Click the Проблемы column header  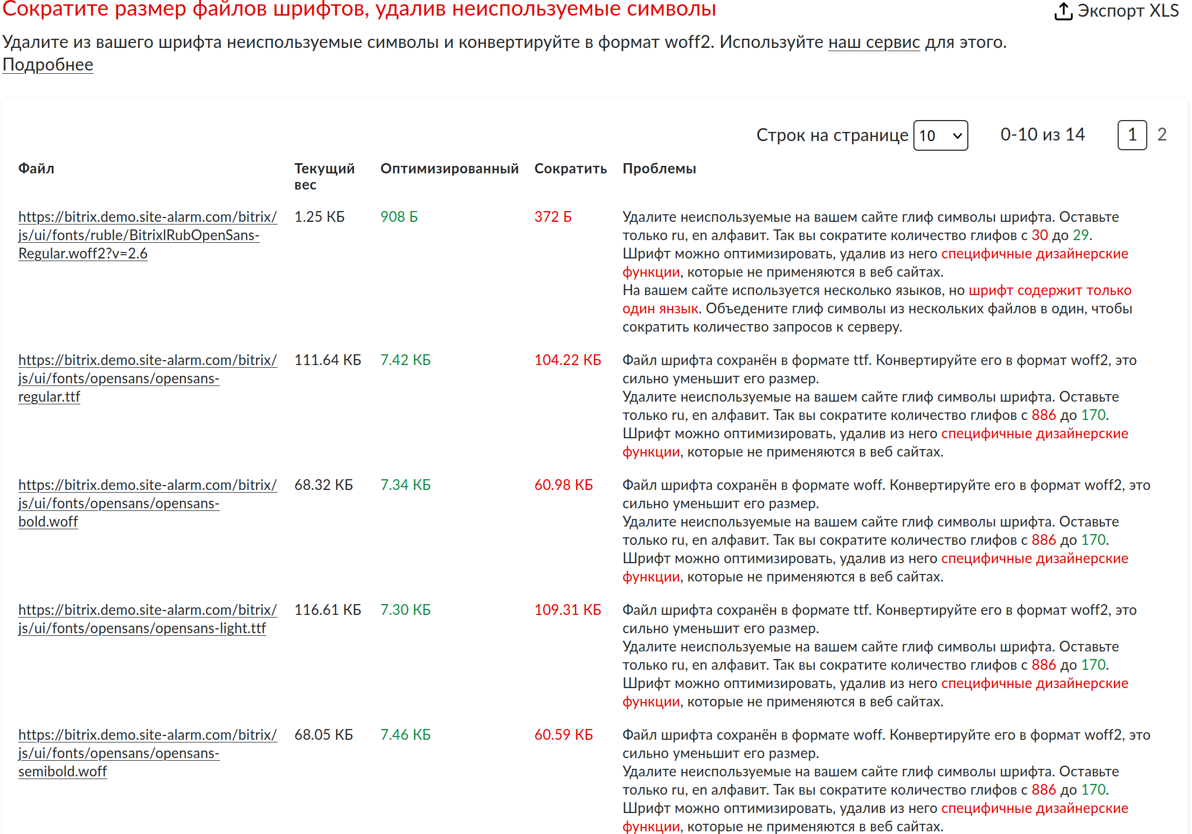[659, 169]
